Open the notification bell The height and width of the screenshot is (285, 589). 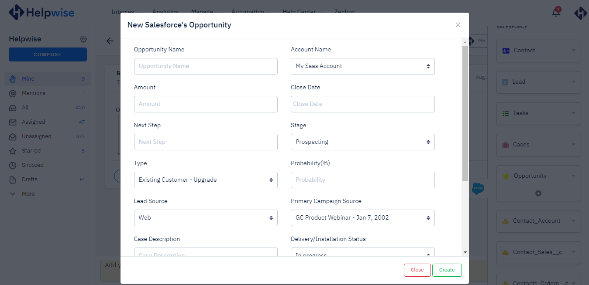[x=555, y=12]
